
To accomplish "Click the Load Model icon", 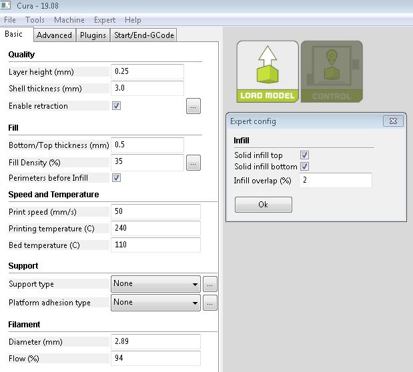I will pos(268,71).
